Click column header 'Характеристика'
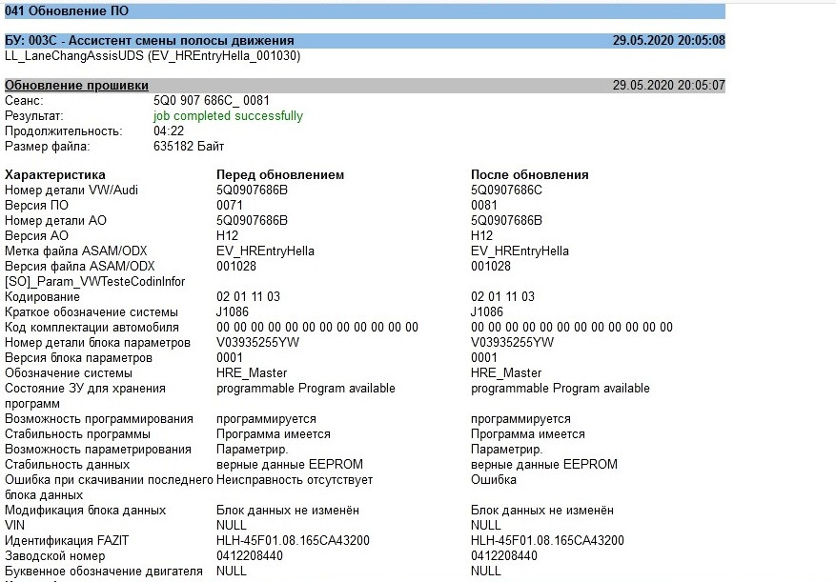 click(x=55, y=175)
